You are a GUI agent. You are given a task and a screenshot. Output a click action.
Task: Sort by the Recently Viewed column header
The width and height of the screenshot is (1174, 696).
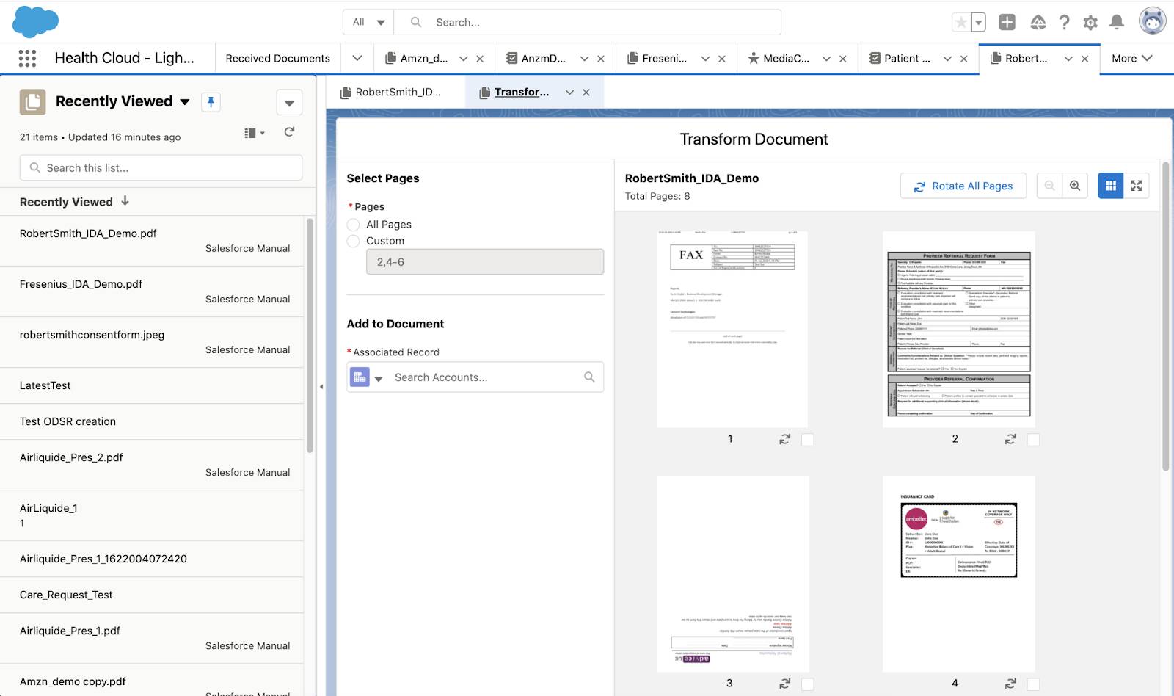click(74, 202)
